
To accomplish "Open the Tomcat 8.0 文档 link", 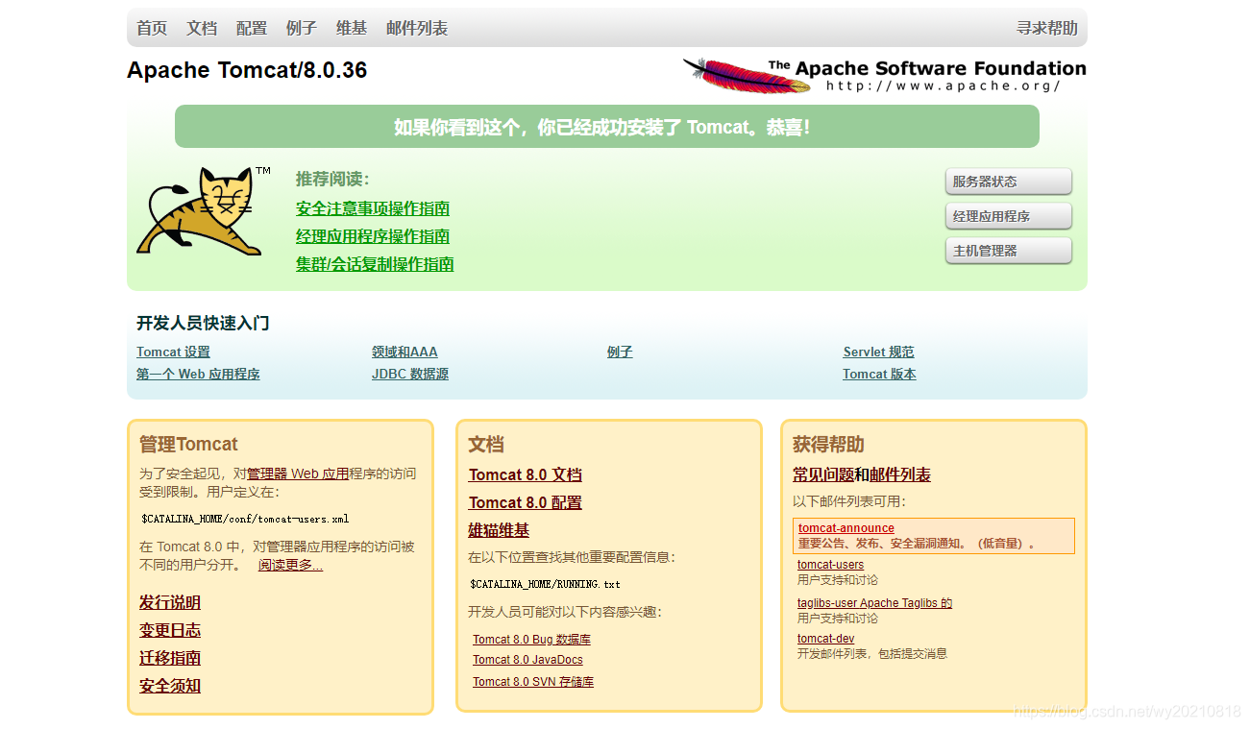I will point(525,474).
